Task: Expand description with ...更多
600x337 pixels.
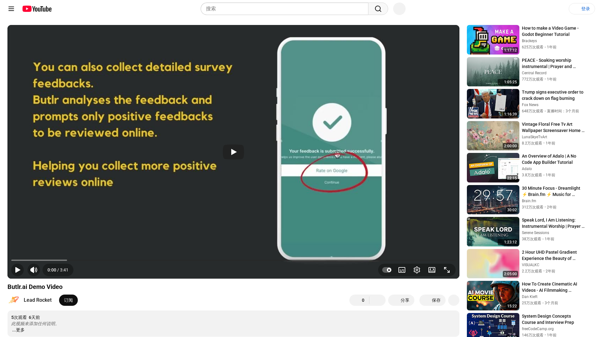Action: point(18,330)
